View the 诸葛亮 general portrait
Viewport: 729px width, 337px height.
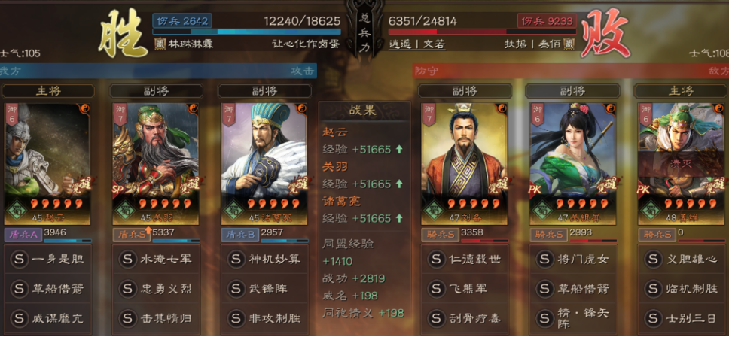click(x=264, y=164)
